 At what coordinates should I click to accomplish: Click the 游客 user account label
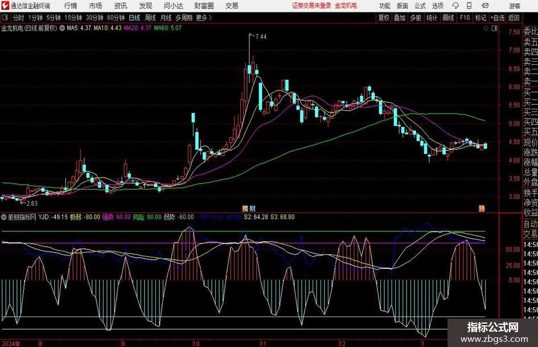pyautogui.click(x=514, y=6)
